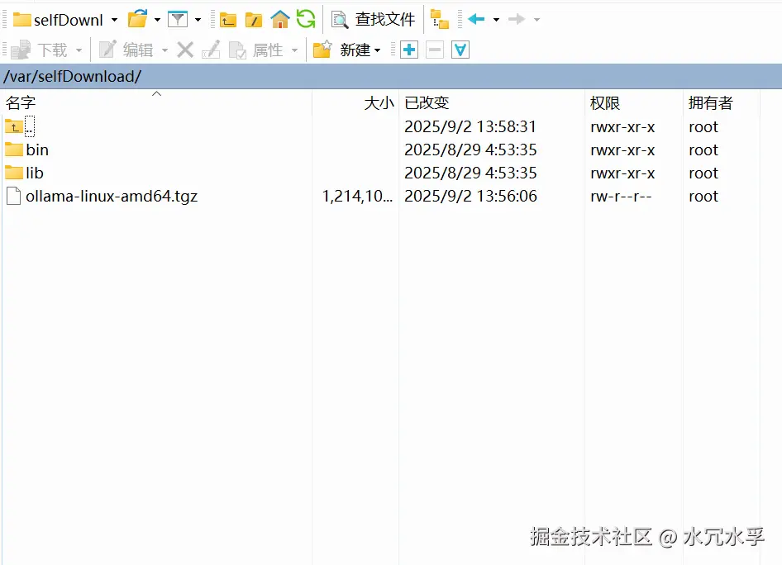
Task: Expand the forward history dropdown
Action: click(x=536, y=20)
